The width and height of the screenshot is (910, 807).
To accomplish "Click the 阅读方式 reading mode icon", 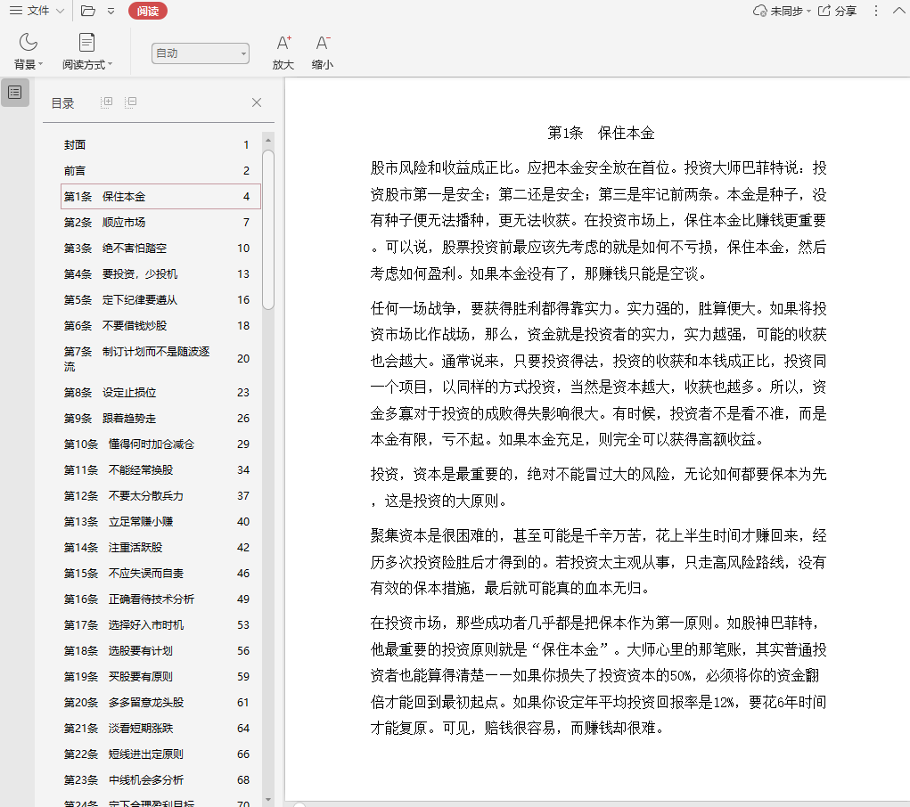I will (86, 43).
